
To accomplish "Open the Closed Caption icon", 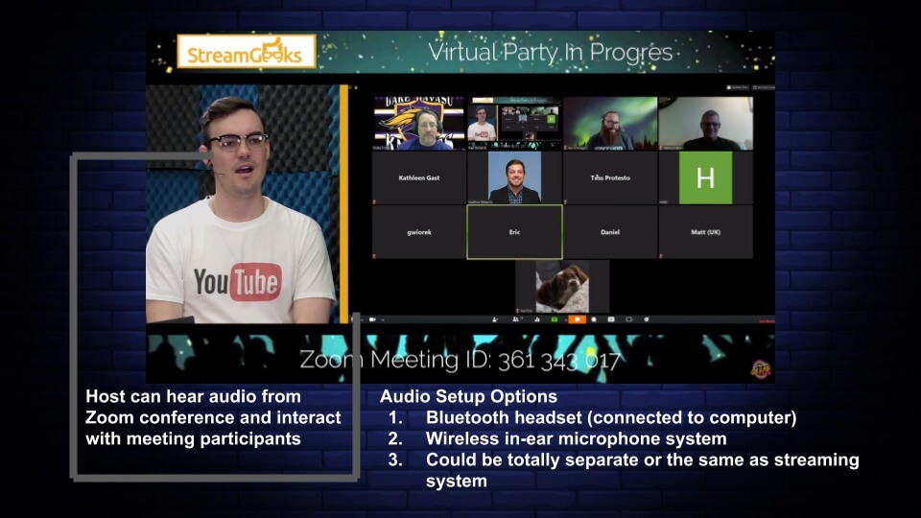I will pyautogui.click(x=611, y=319).
